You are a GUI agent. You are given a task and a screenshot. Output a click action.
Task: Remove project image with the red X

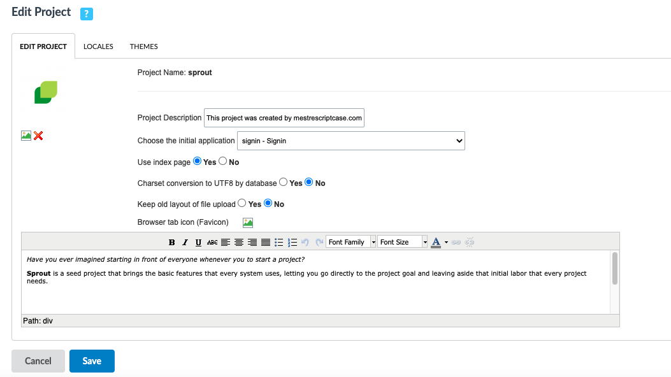click(x=38, y=136)
